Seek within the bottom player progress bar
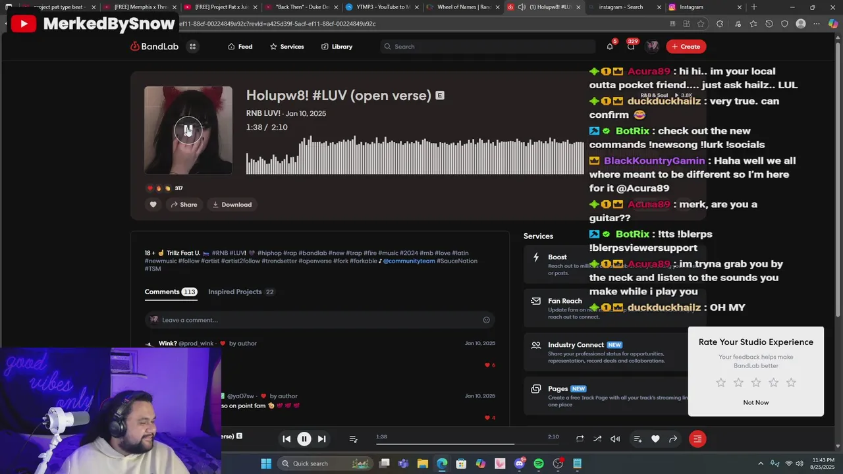This screenshot has width=843, height=474. coord(468,444)
